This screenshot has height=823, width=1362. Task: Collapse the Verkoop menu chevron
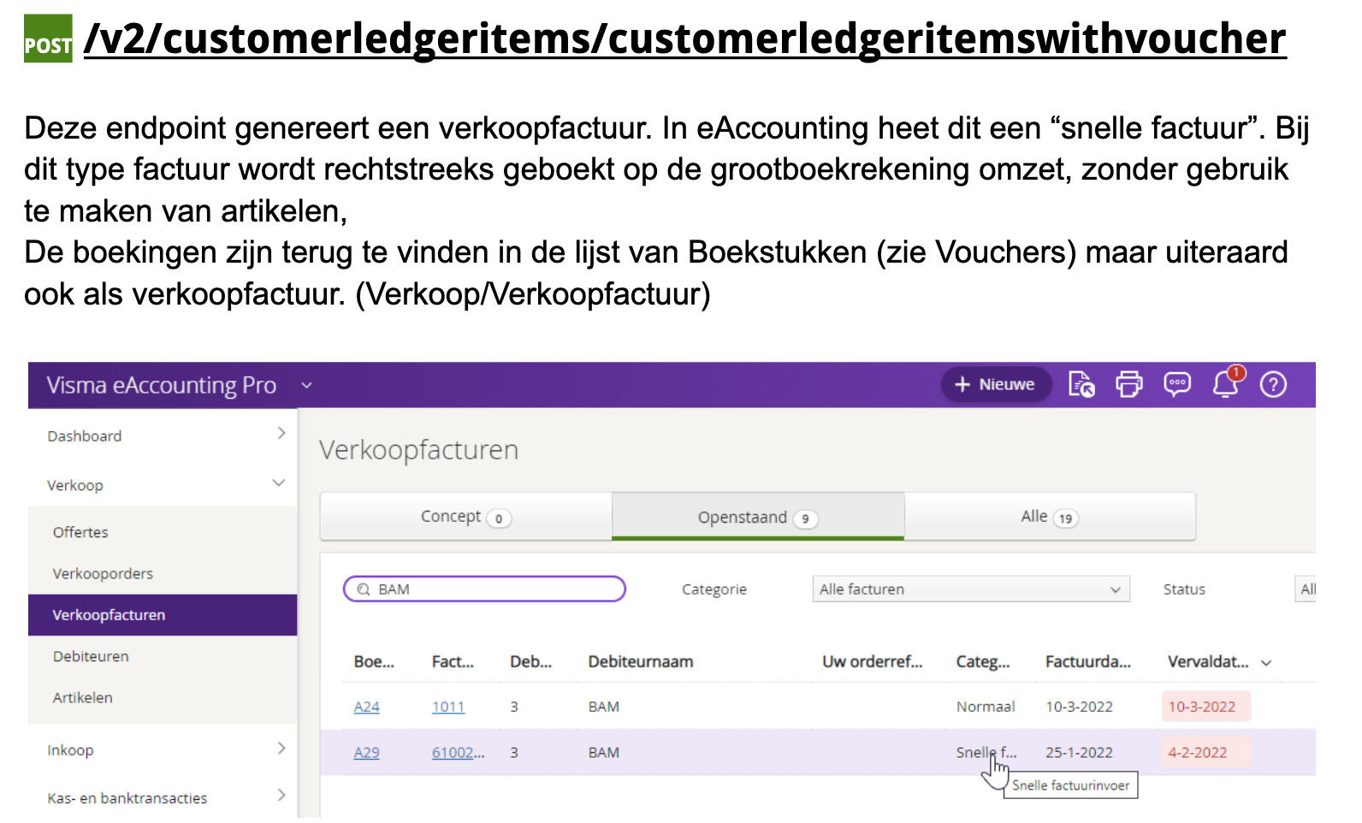[279, 483]
